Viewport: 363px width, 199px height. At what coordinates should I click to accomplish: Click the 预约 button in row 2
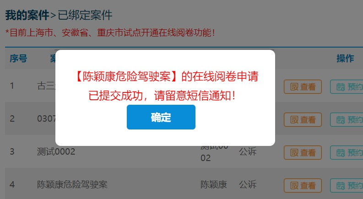click(x=347, y=120)
